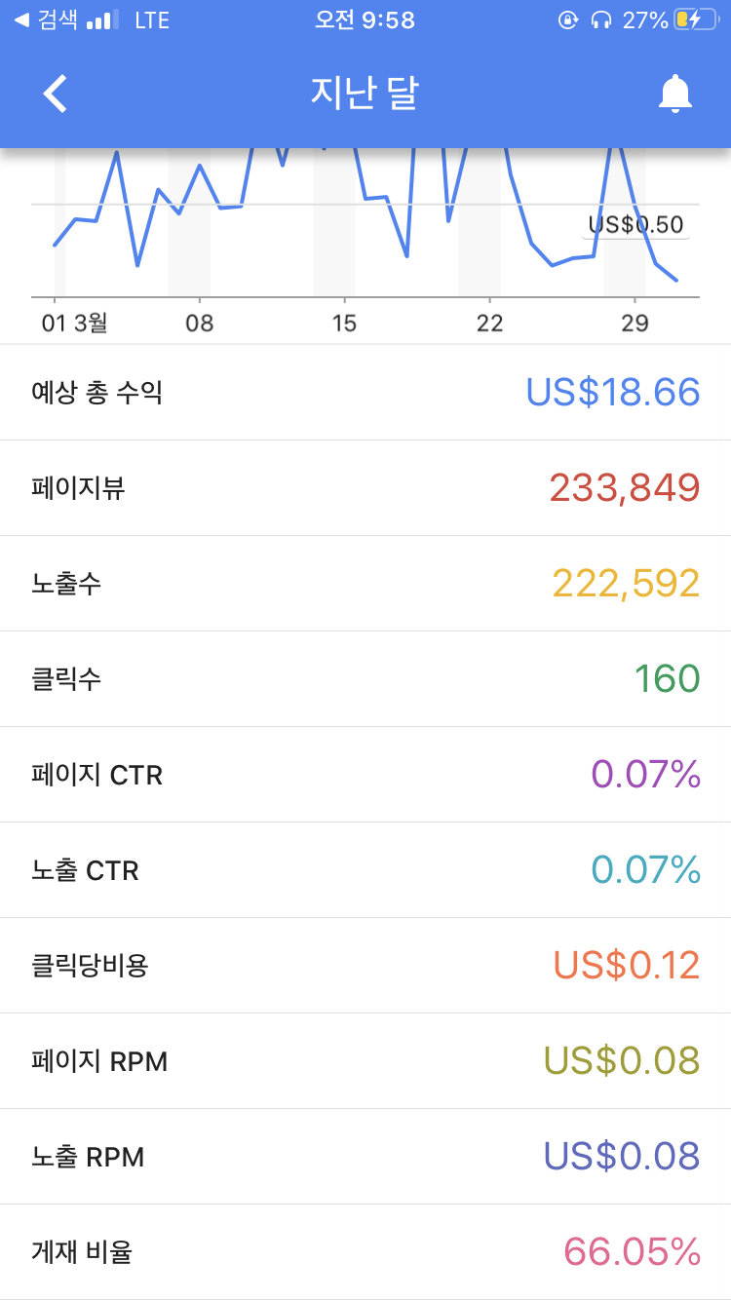Select the 페이지 RPM row
Viewport: 731px width, 1300px height.
365,1061
